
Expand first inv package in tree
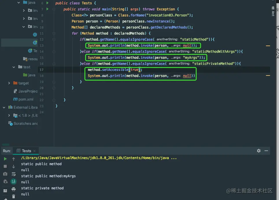point(24,10)
